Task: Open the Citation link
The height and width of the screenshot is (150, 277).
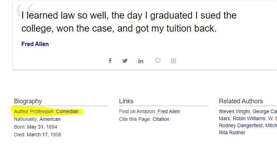Action: [x=161, y=119]
